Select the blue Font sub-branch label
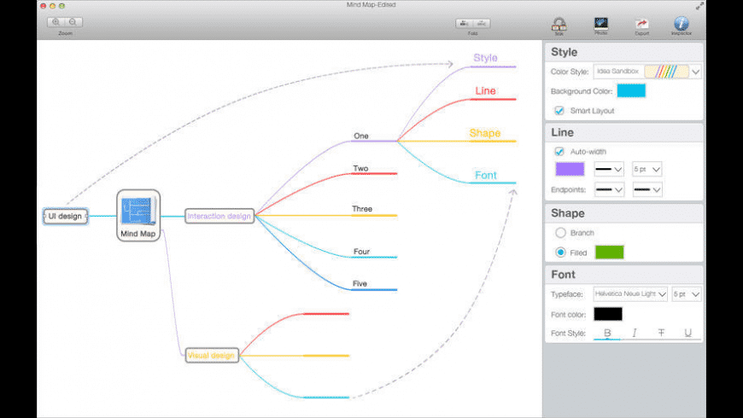743x418 pixels. click(x=486, y=175)
